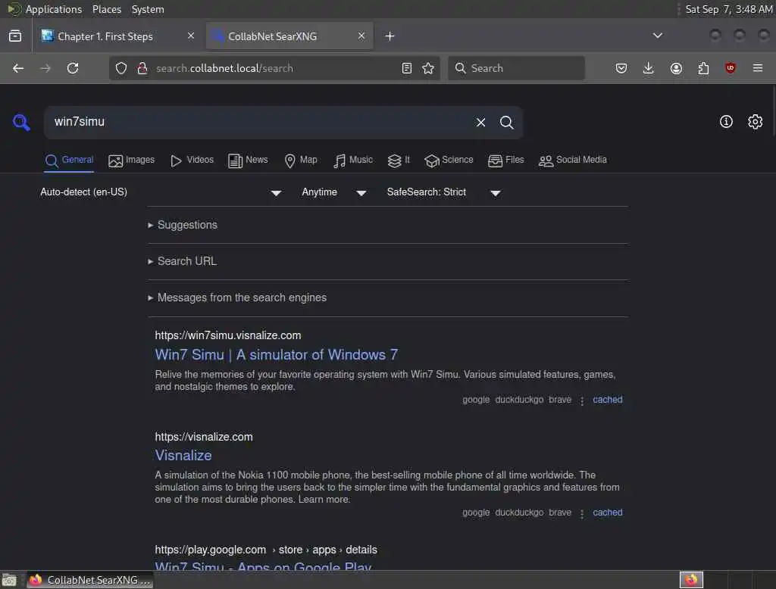Screen dimensions: 776x589
Task: Select the It category
Action: (399, 160)
